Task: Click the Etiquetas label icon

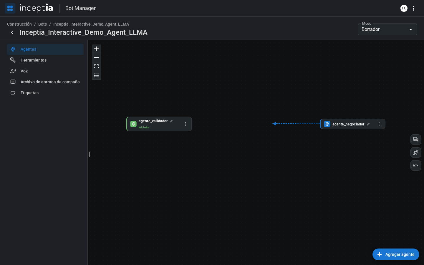Action: [x=13, y=93]
